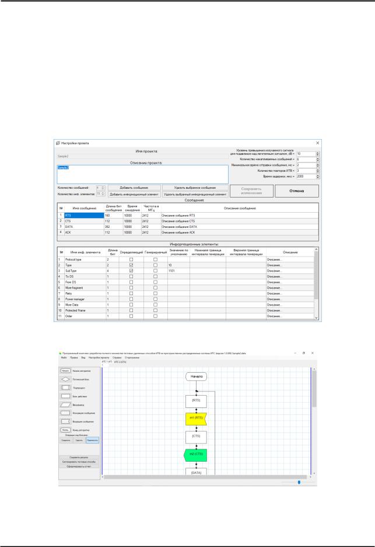Screen dimensions: 375x547
Task: Switch to the second ИТС tab
Action: (121, 362)
